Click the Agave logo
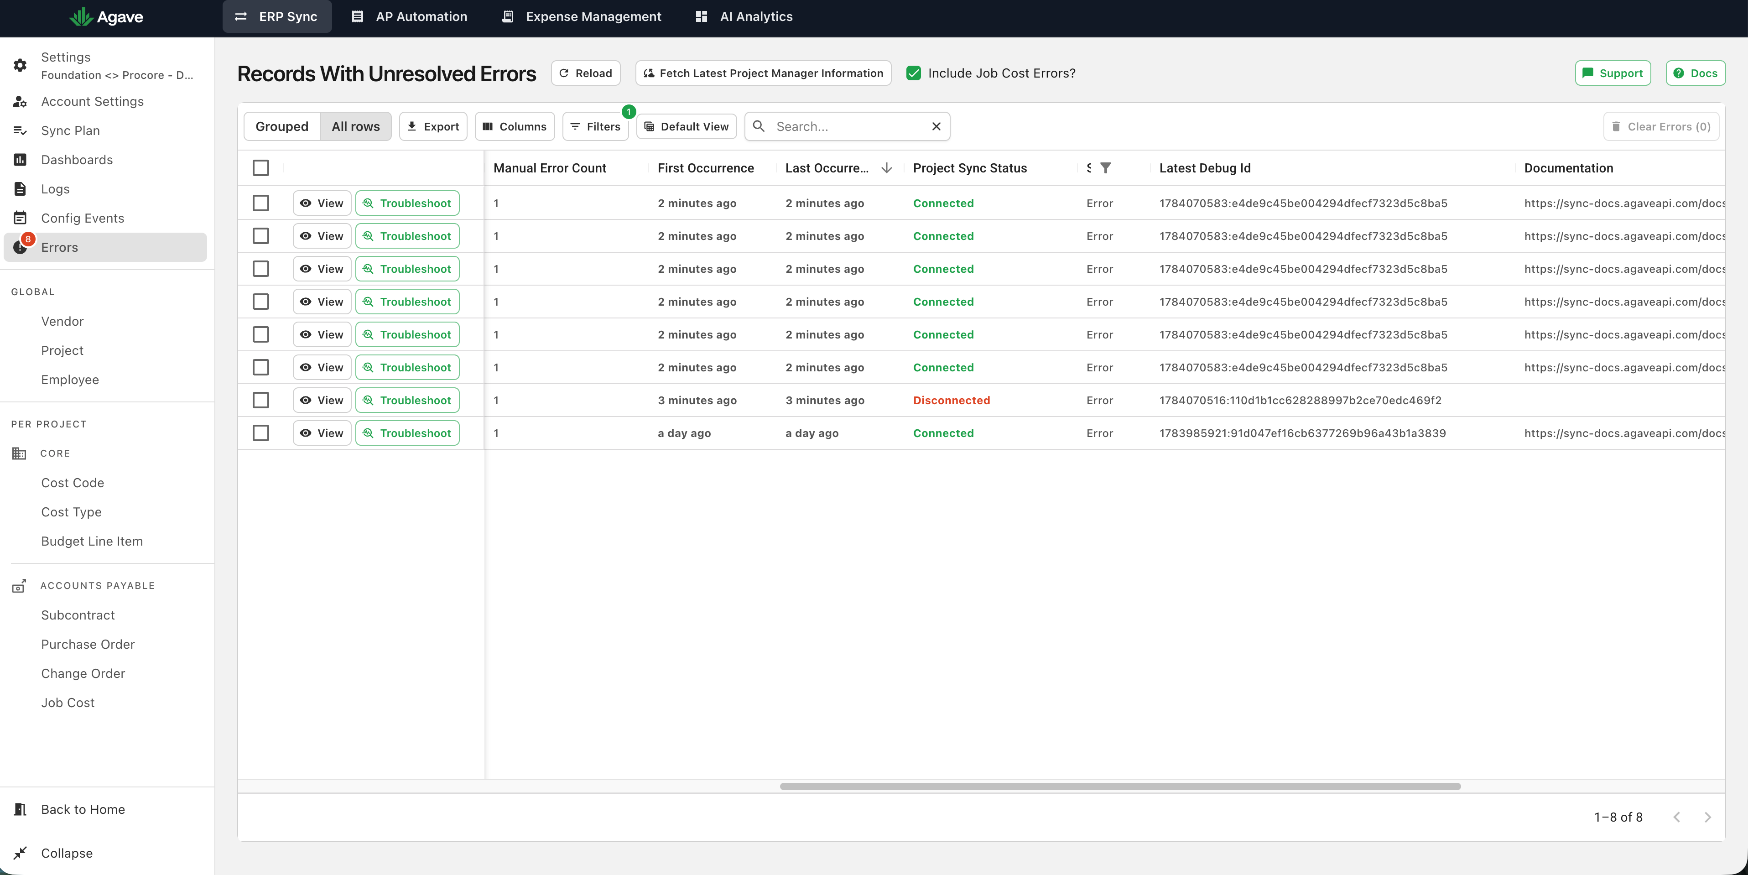1748x875 pixels. [x=107, y=16]
